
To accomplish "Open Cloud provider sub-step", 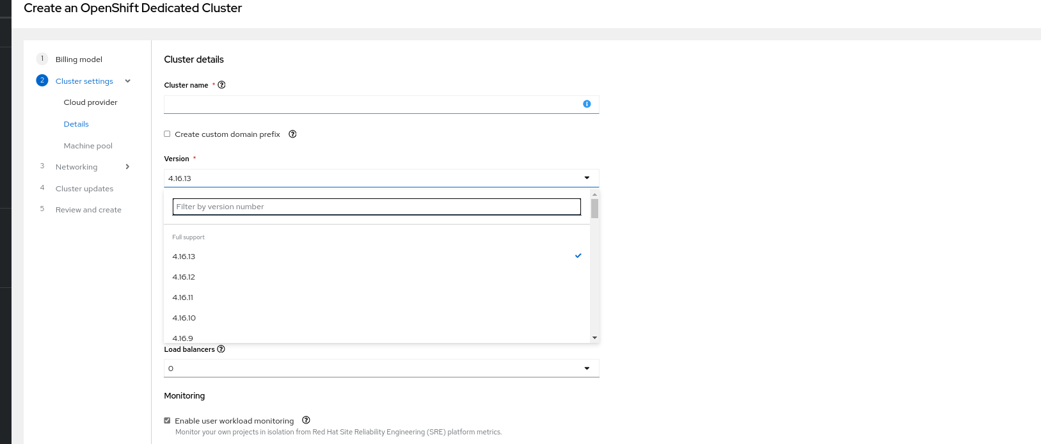I will click(91, 102).
